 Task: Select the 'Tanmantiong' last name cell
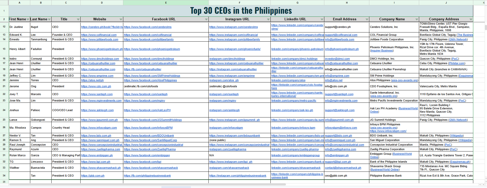tap(41, 39)
